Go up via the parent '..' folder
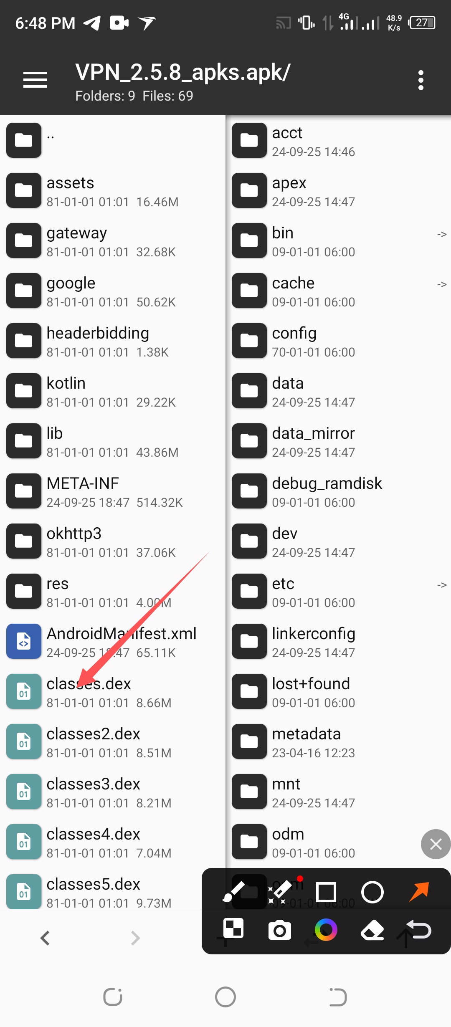 (x=113, y=140)
